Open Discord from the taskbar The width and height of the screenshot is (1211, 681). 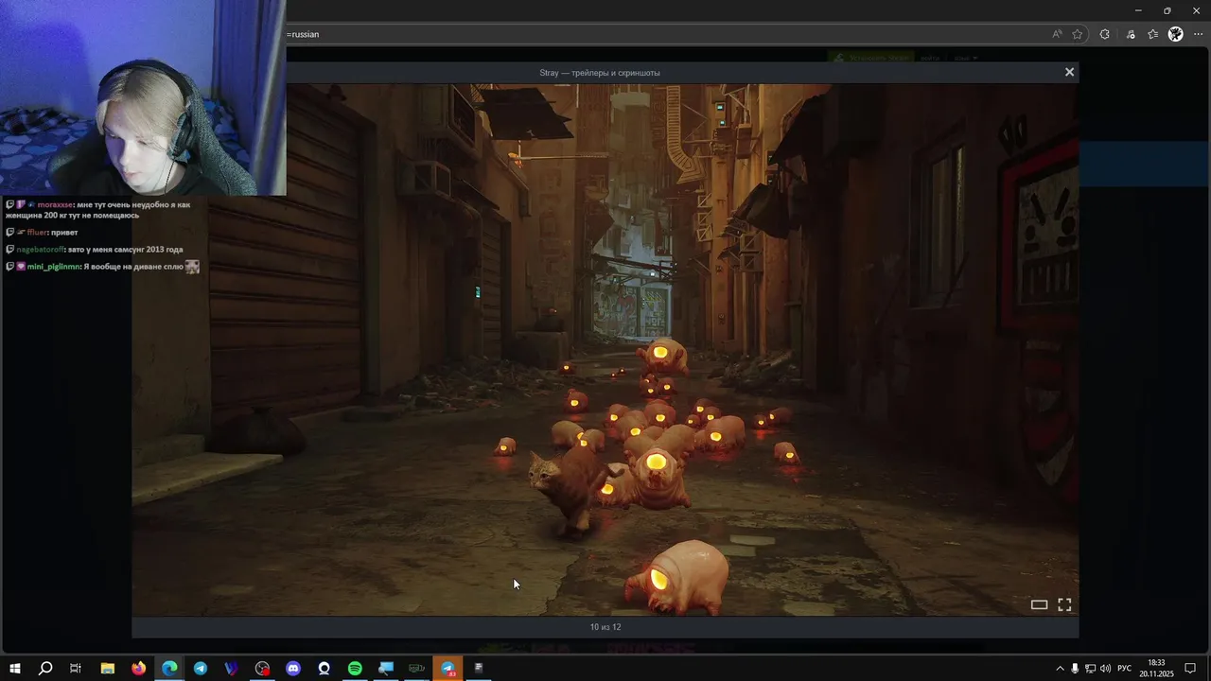coord(293,669)
